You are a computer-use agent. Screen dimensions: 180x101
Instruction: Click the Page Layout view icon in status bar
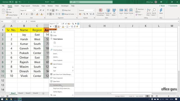(152, 96)
